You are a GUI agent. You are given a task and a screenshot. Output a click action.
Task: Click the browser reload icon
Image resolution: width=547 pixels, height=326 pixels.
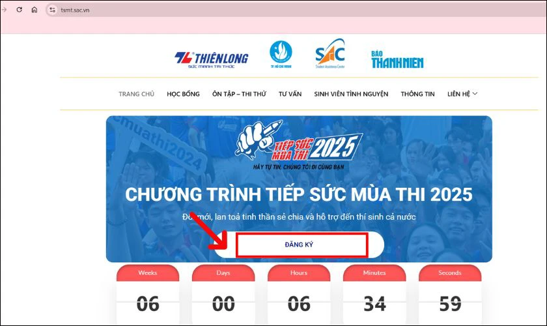click(19, 10)
